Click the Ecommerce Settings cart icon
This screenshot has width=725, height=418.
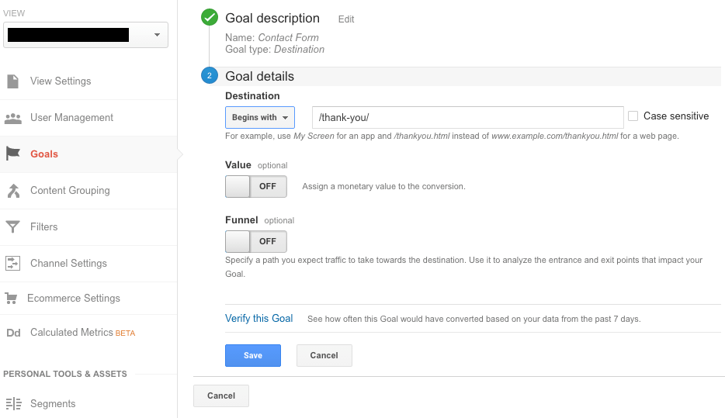pyautogui.click(x=12, y=299)
